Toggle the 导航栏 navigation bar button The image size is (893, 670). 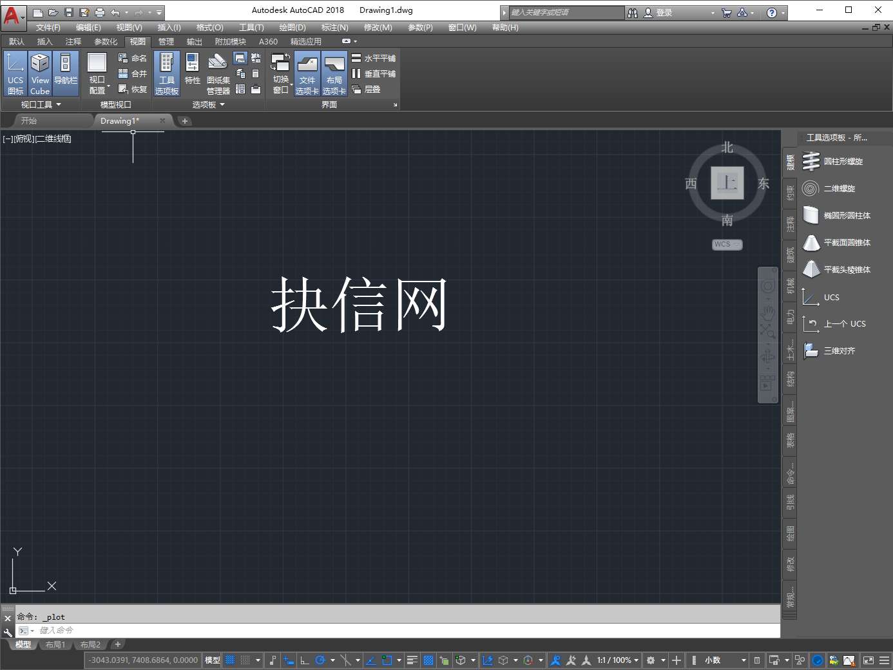point(65,74)
